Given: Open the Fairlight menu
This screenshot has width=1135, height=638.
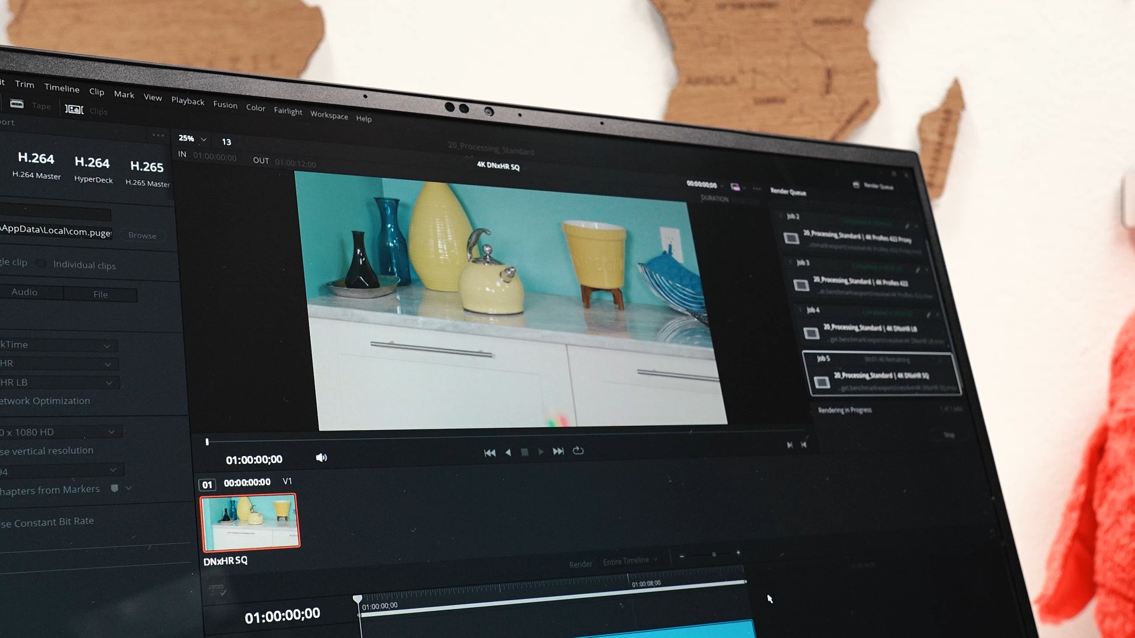Looking at the screenshot, I should point(288,111).
